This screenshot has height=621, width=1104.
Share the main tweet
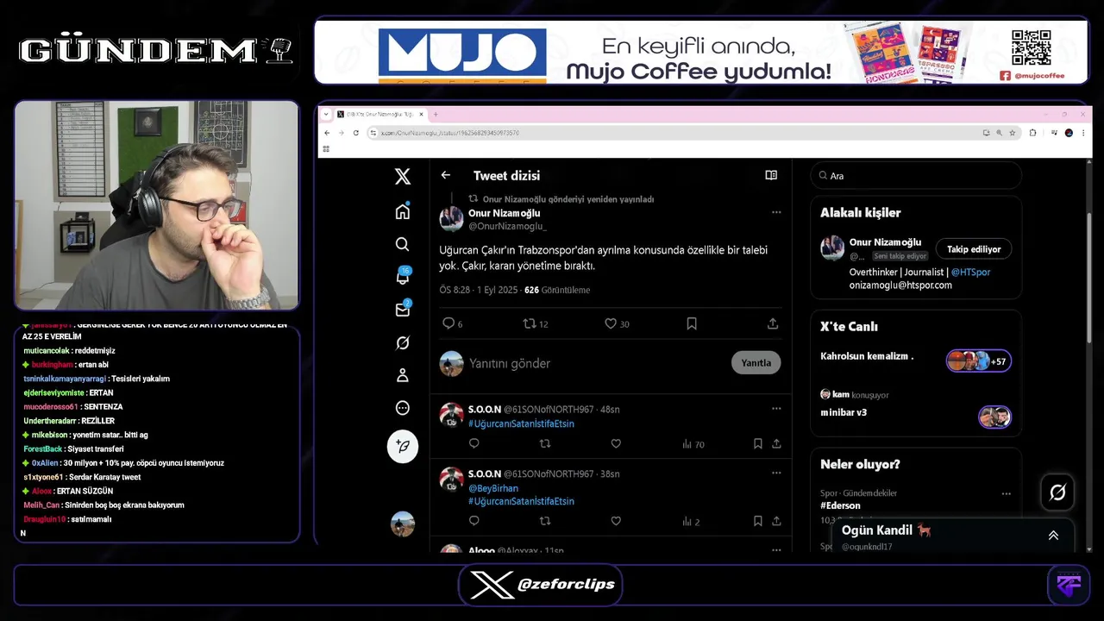click(773, 323)
